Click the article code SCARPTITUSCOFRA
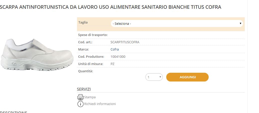 coord(125,42)
